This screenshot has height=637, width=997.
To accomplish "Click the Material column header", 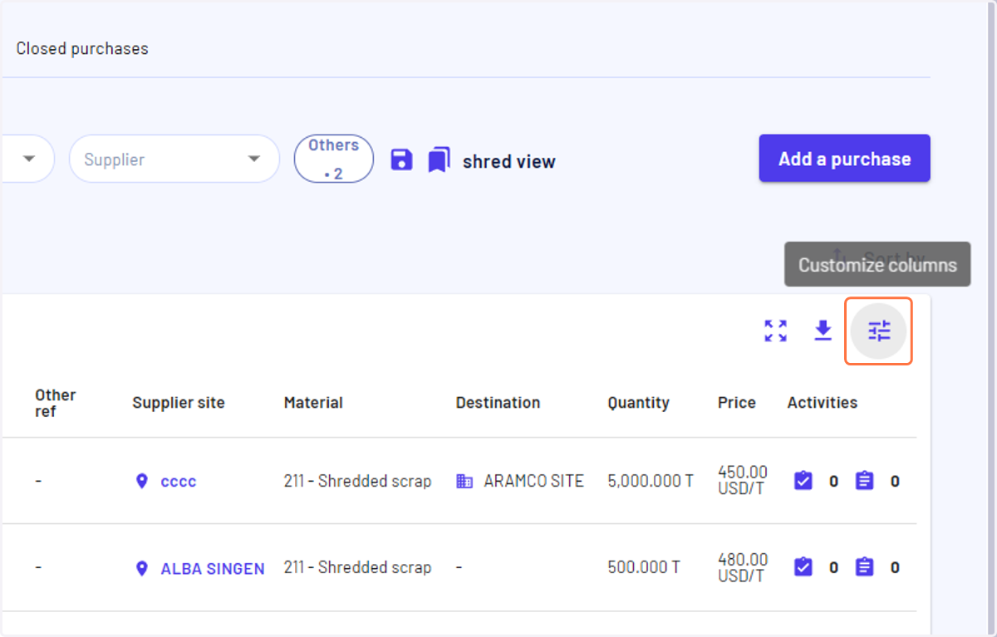I will 313,403.
